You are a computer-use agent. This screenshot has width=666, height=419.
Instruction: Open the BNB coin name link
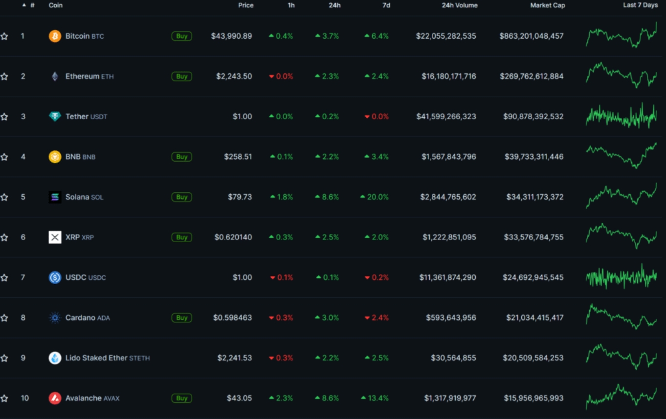click(80, 157)
